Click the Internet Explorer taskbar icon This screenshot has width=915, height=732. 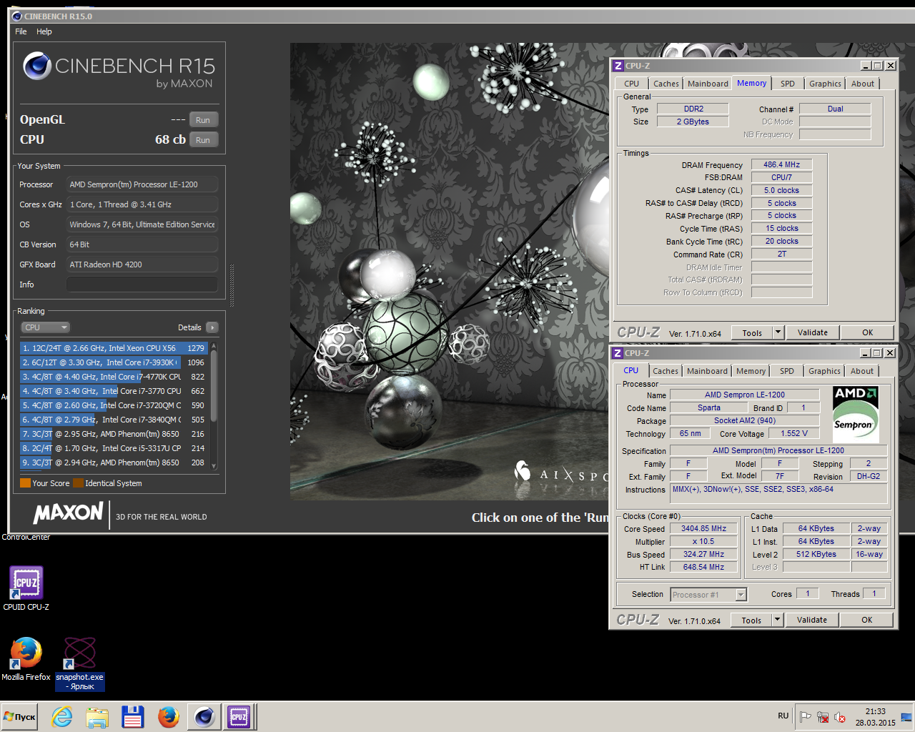click(x=62, y=716)
